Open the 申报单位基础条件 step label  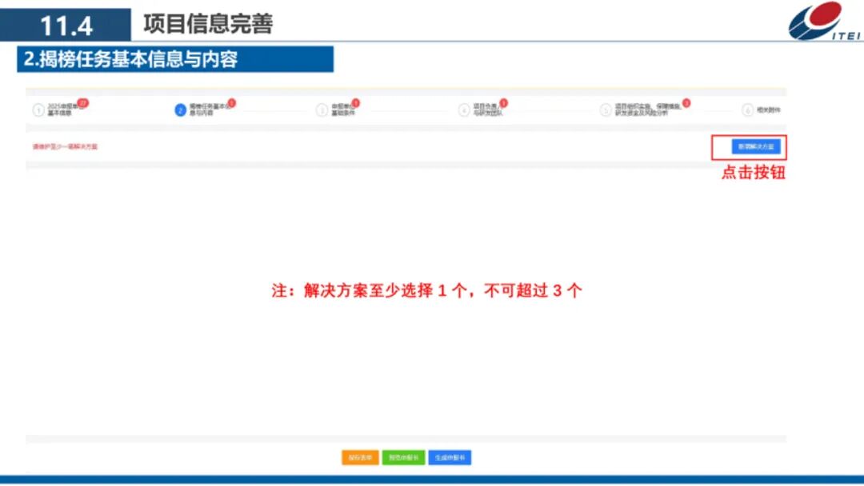click(x=338, y=107)
